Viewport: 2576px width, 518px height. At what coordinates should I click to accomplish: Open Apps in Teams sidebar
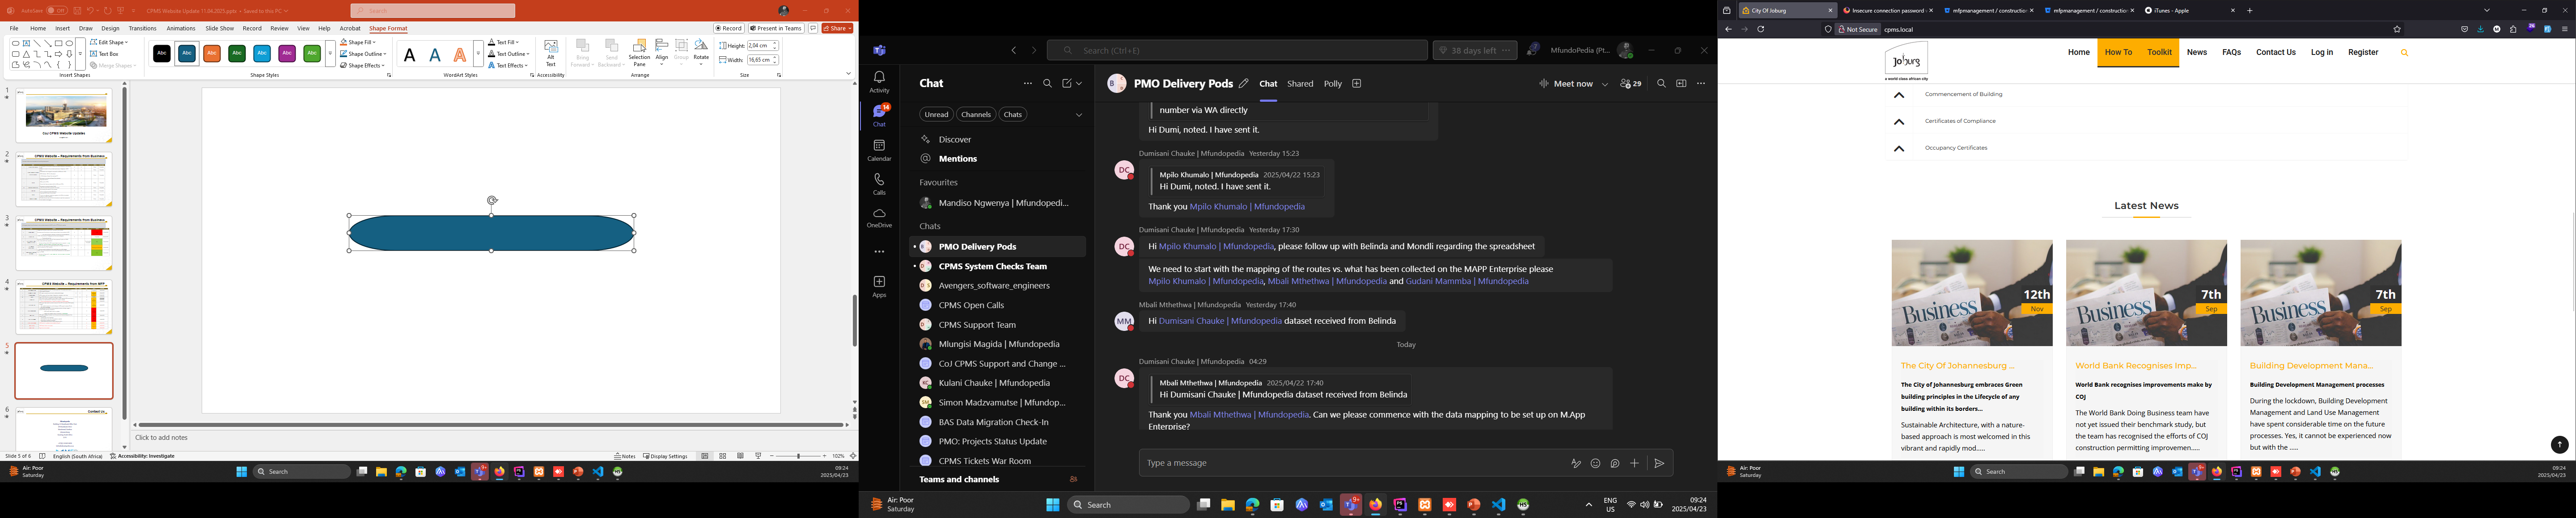(x=879, y=286)
